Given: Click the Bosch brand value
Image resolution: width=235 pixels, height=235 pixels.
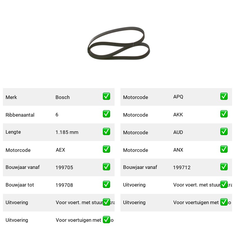Looking at the screenshot, I should [63, 97].
